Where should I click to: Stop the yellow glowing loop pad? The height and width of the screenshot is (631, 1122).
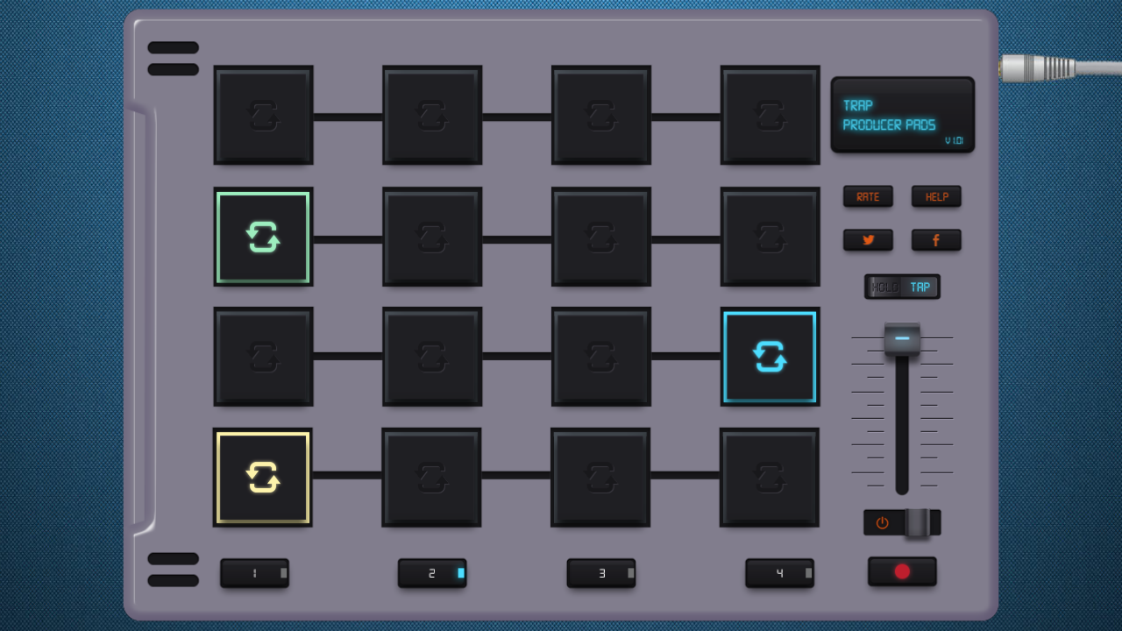[263, 478]
